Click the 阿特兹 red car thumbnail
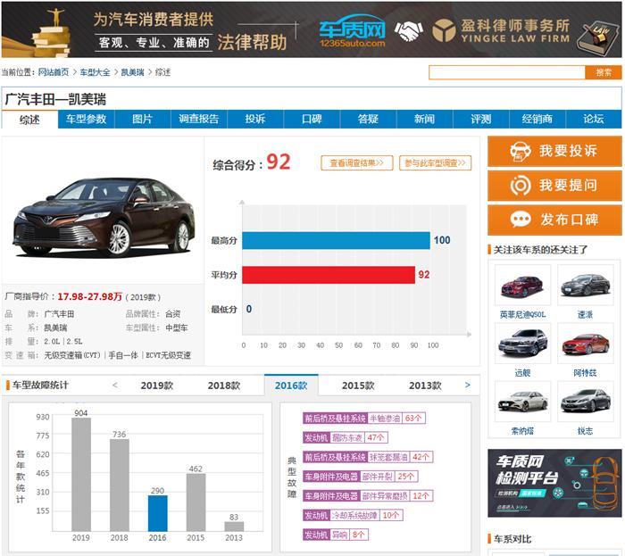 coord(586,344)
